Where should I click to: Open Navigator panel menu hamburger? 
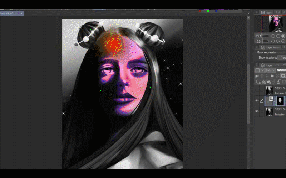click(x=257, y=12)
